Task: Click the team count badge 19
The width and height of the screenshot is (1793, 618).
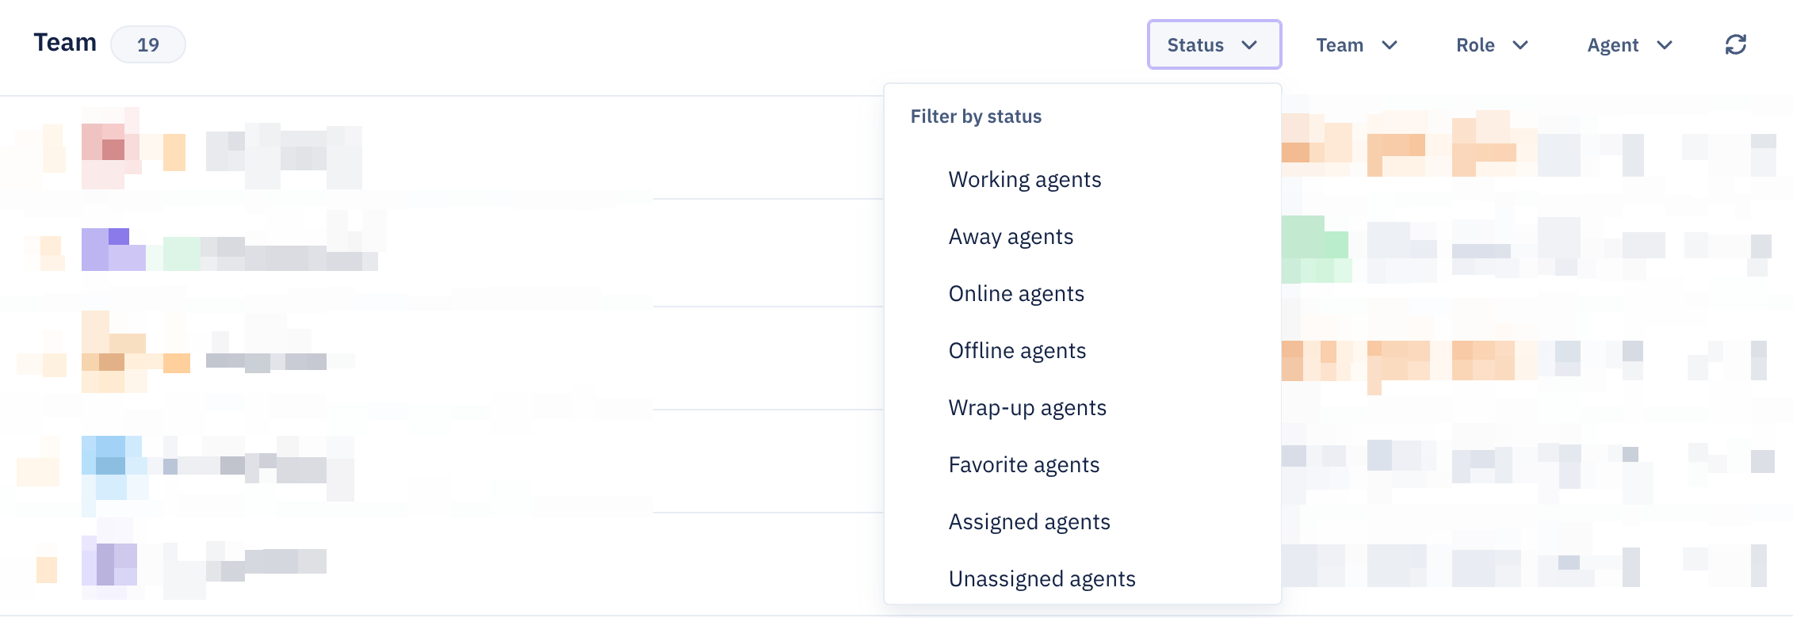Action: coord(148,44)
